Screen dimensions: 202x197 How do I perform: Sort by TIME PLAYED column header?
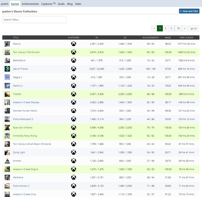(186, 37)
